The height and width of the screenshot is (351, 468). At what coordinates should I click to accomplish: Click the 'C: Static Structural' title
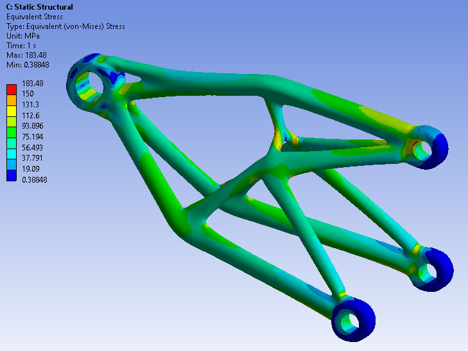tap(39, 7)
